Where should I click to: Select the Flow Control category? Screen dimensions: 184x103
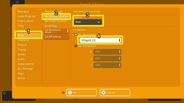(25, 21)
